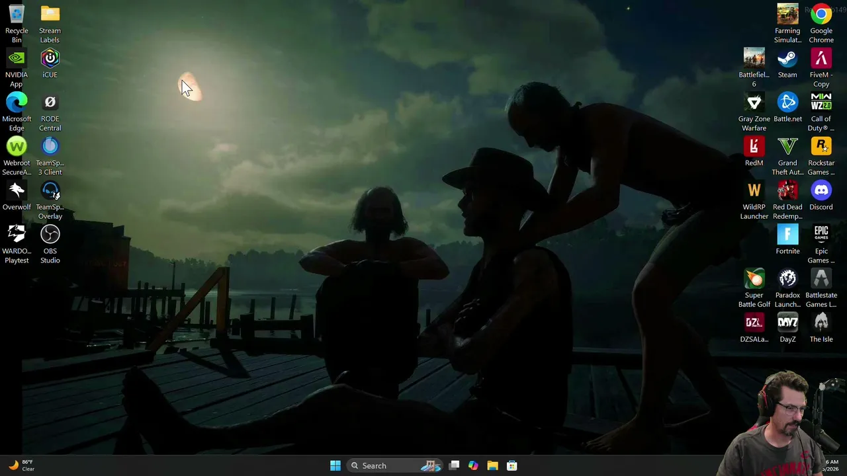Select the TeamSpeak 3 Client icon
Screen dimensions: 847x476
click(50, 156)
